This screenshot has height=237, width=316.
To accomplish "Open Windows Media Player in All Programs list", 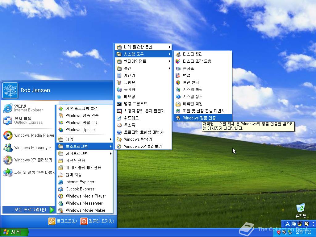I will click(x=84, y=196).
